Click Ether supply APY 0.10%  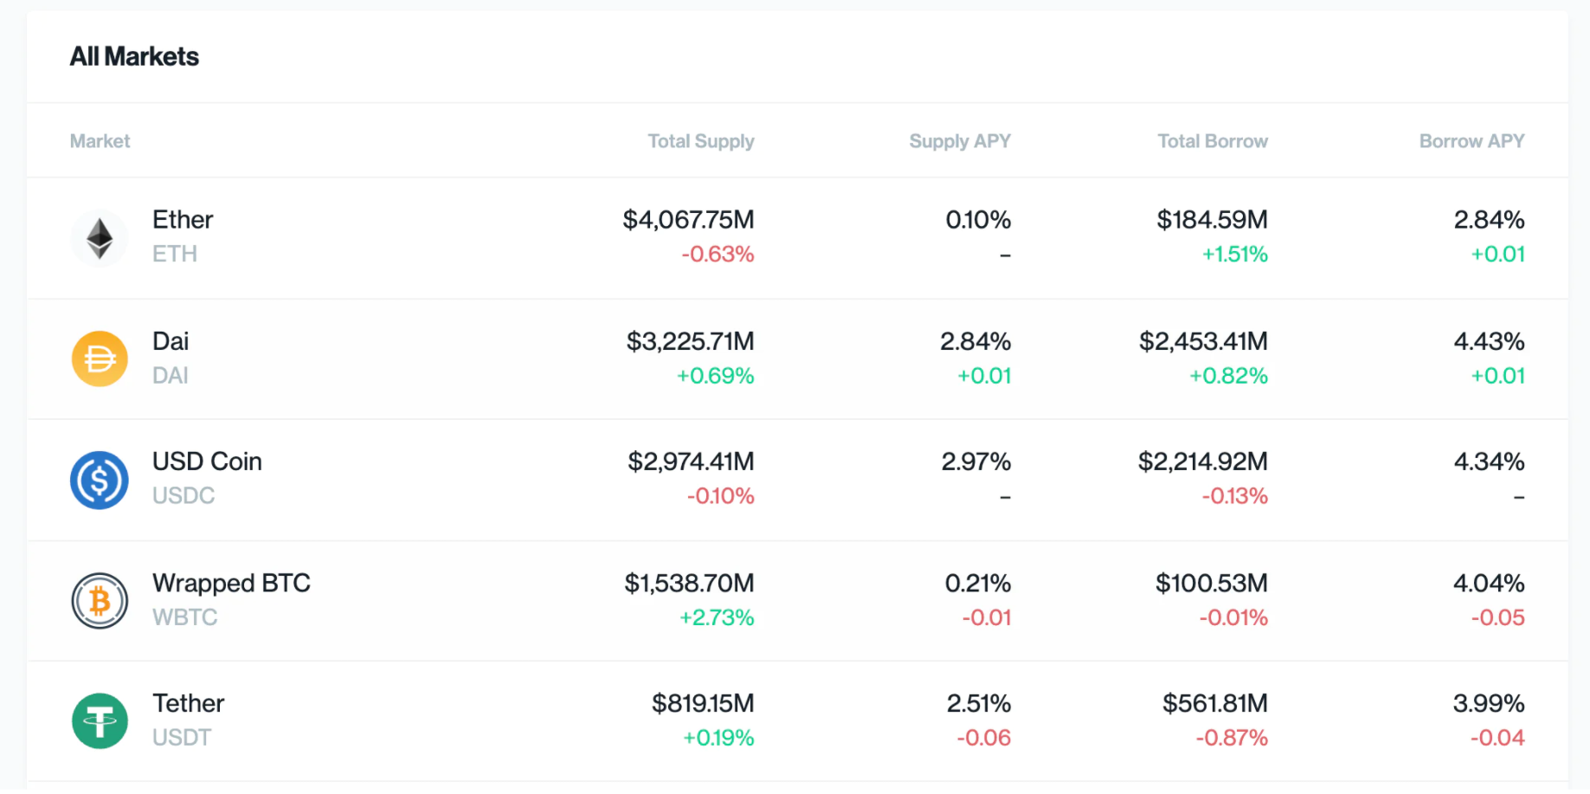click(978, 220)
